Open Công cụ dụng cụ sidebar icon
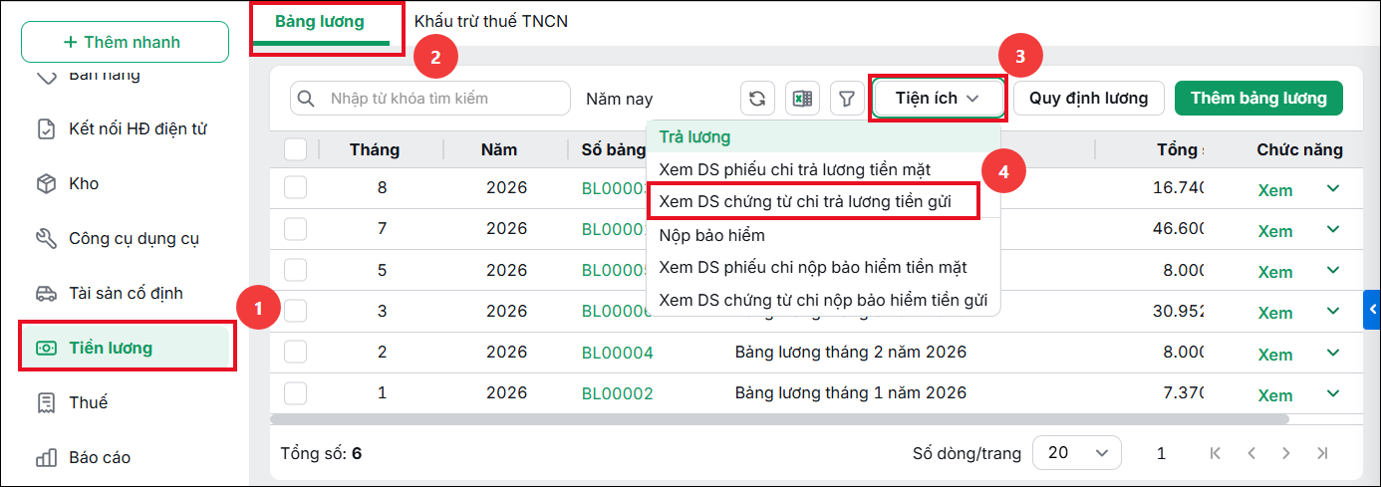This screenshot has width=1381, height=487. (46, 239)
